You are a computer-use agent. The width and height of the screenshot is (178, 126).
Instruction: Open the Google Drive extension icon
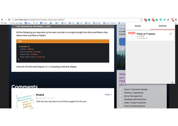[x=157, y=20]
